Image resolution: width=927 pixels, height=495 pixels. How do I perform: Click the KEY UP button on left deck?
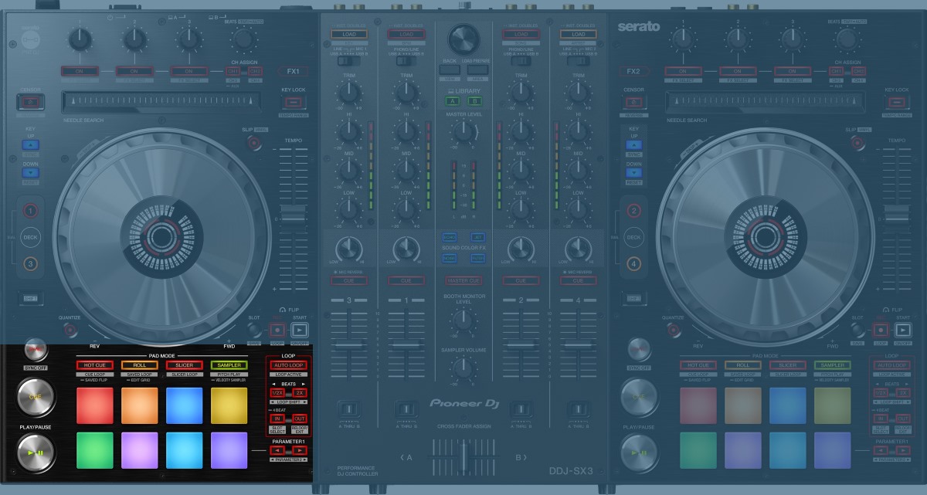30,144
